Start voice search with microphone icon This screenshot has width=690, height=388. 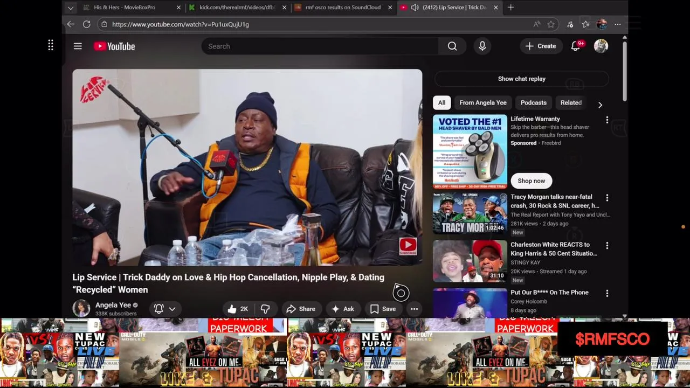[482, 46]
